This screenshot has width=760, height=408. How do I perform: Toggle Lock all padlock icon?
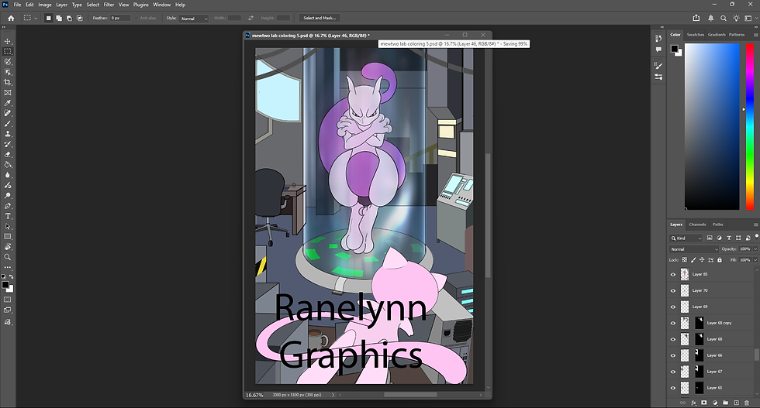click(x=720, y=260)
